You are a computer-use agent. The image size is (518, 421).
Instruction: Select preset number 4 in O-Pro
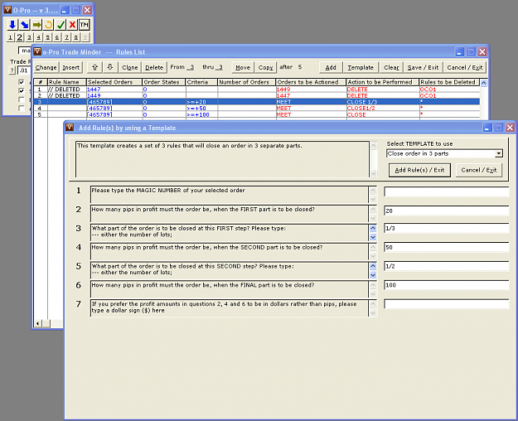click(39, 37)
